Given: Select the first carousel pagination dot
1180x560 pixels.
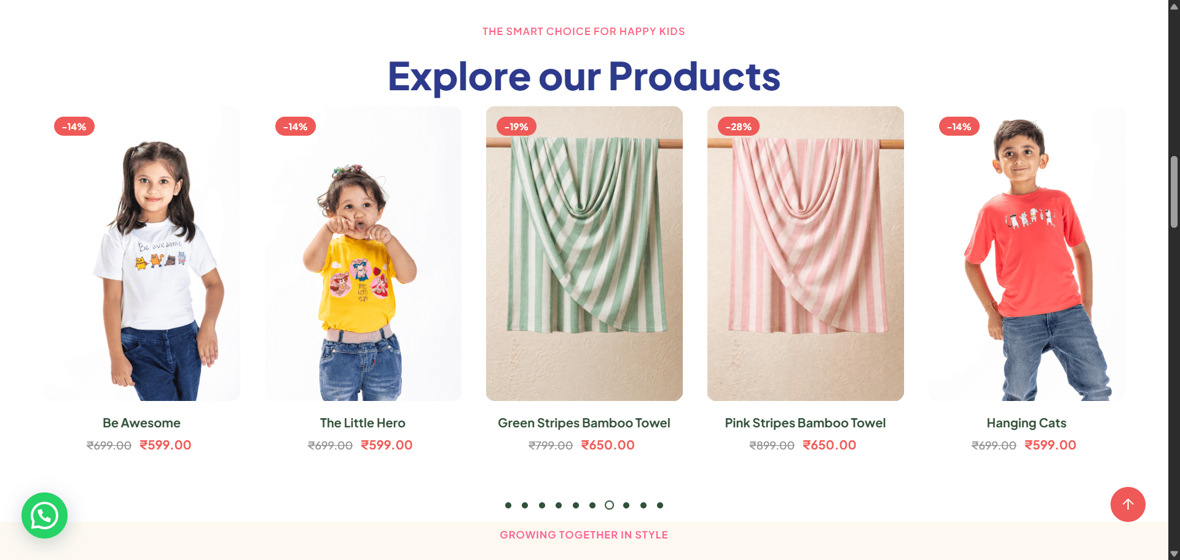Looking at the screenshot, I should click(x=508, y=505).
